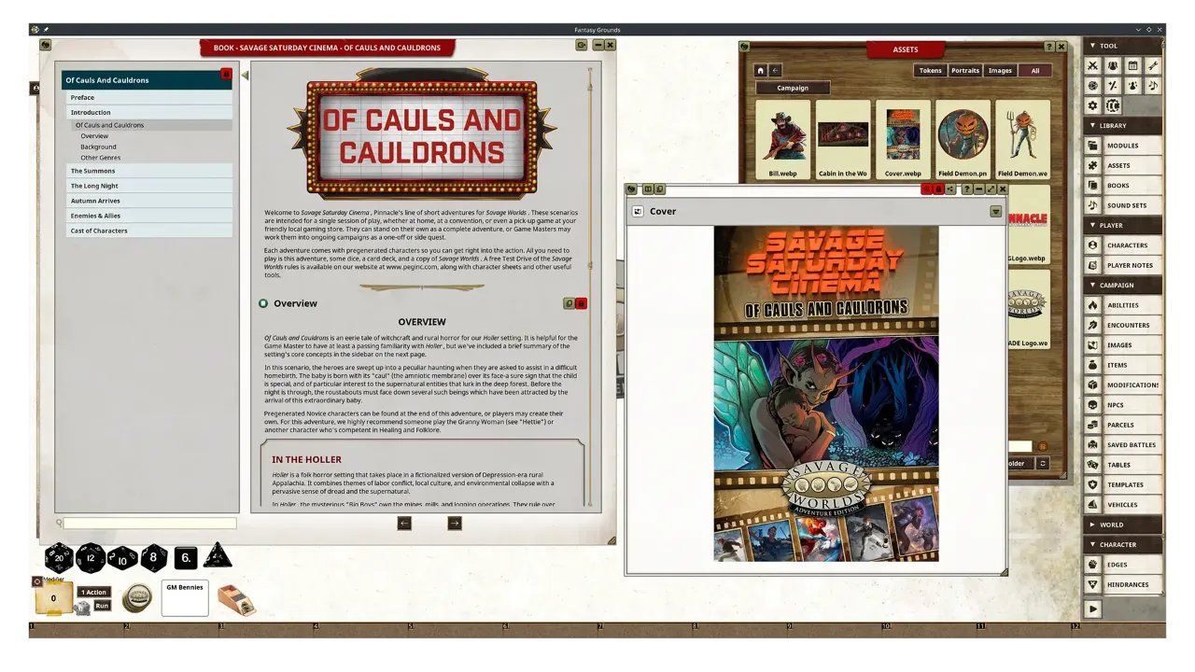This screenshot has height=672, width=1195.
Task: Open Cast of Characters chapter
Action: point(149,231)
